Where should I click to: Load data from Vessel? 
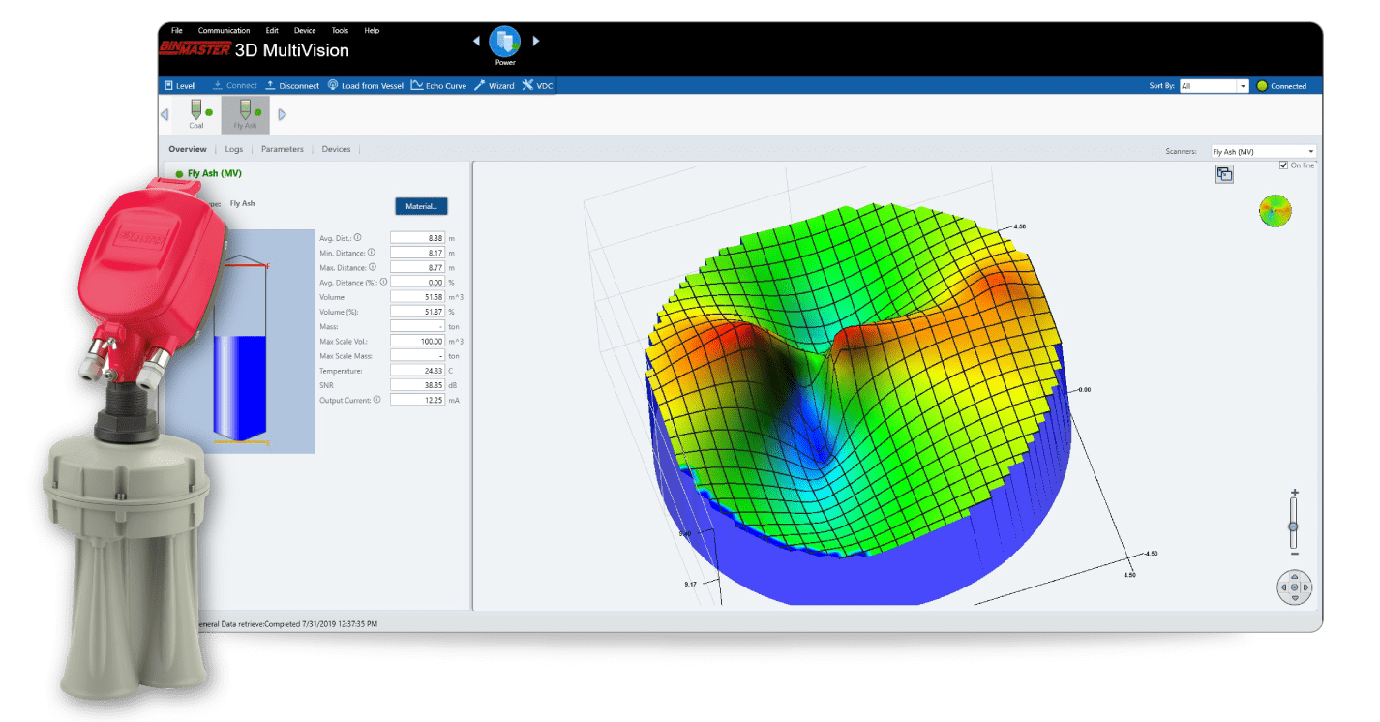(x=366, y=86)
